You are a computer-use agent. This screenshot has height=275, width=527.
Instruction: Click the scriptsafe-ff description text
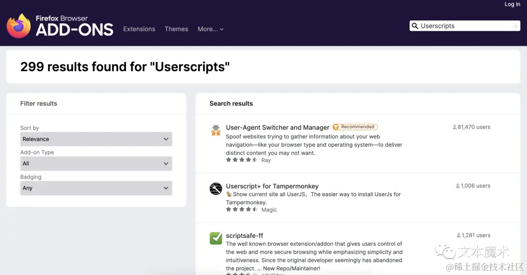click(314, 256)
